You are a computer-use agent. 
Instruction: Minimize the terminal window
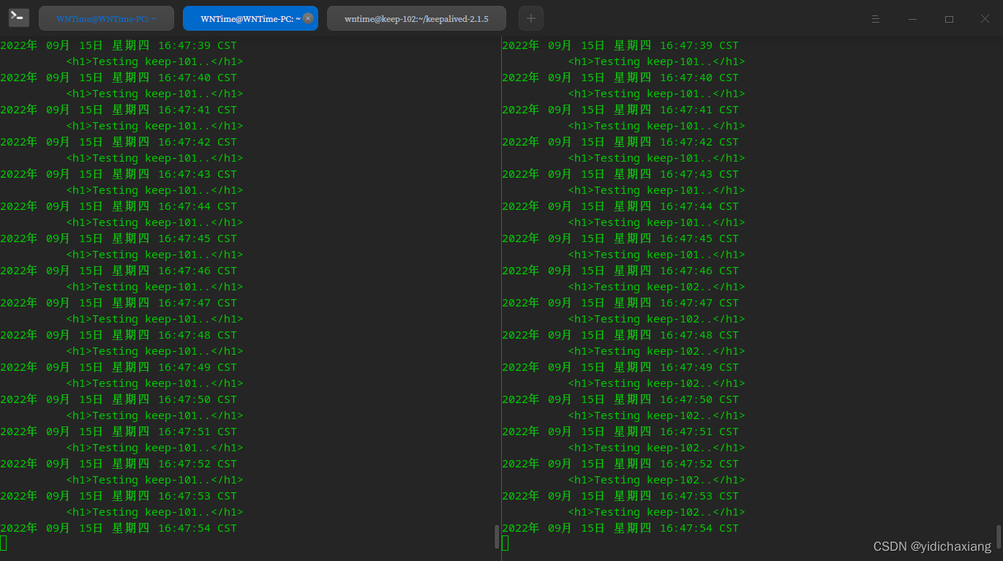tap(912, 19)
